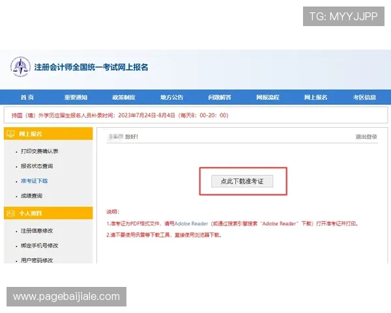
Task: Go to the 政策制度 navigation item
Action: pyautogui.click(x=124, y=97)
